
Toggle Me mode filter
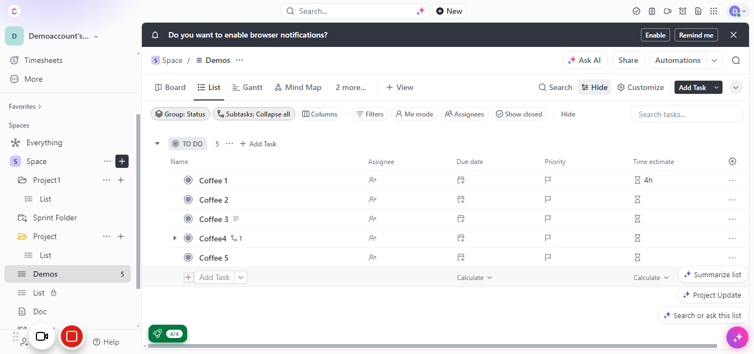point(415,114)
